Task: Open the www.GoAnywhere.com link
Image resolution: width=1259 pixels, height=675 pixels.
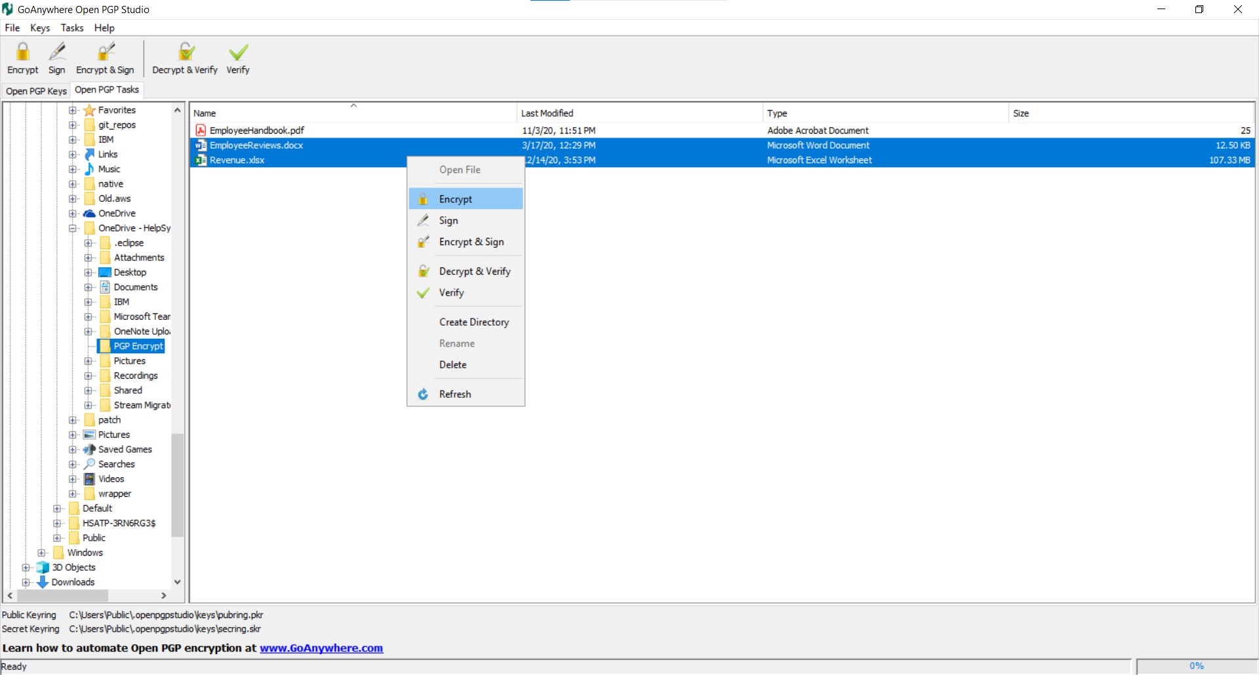Action: point(321,648)
